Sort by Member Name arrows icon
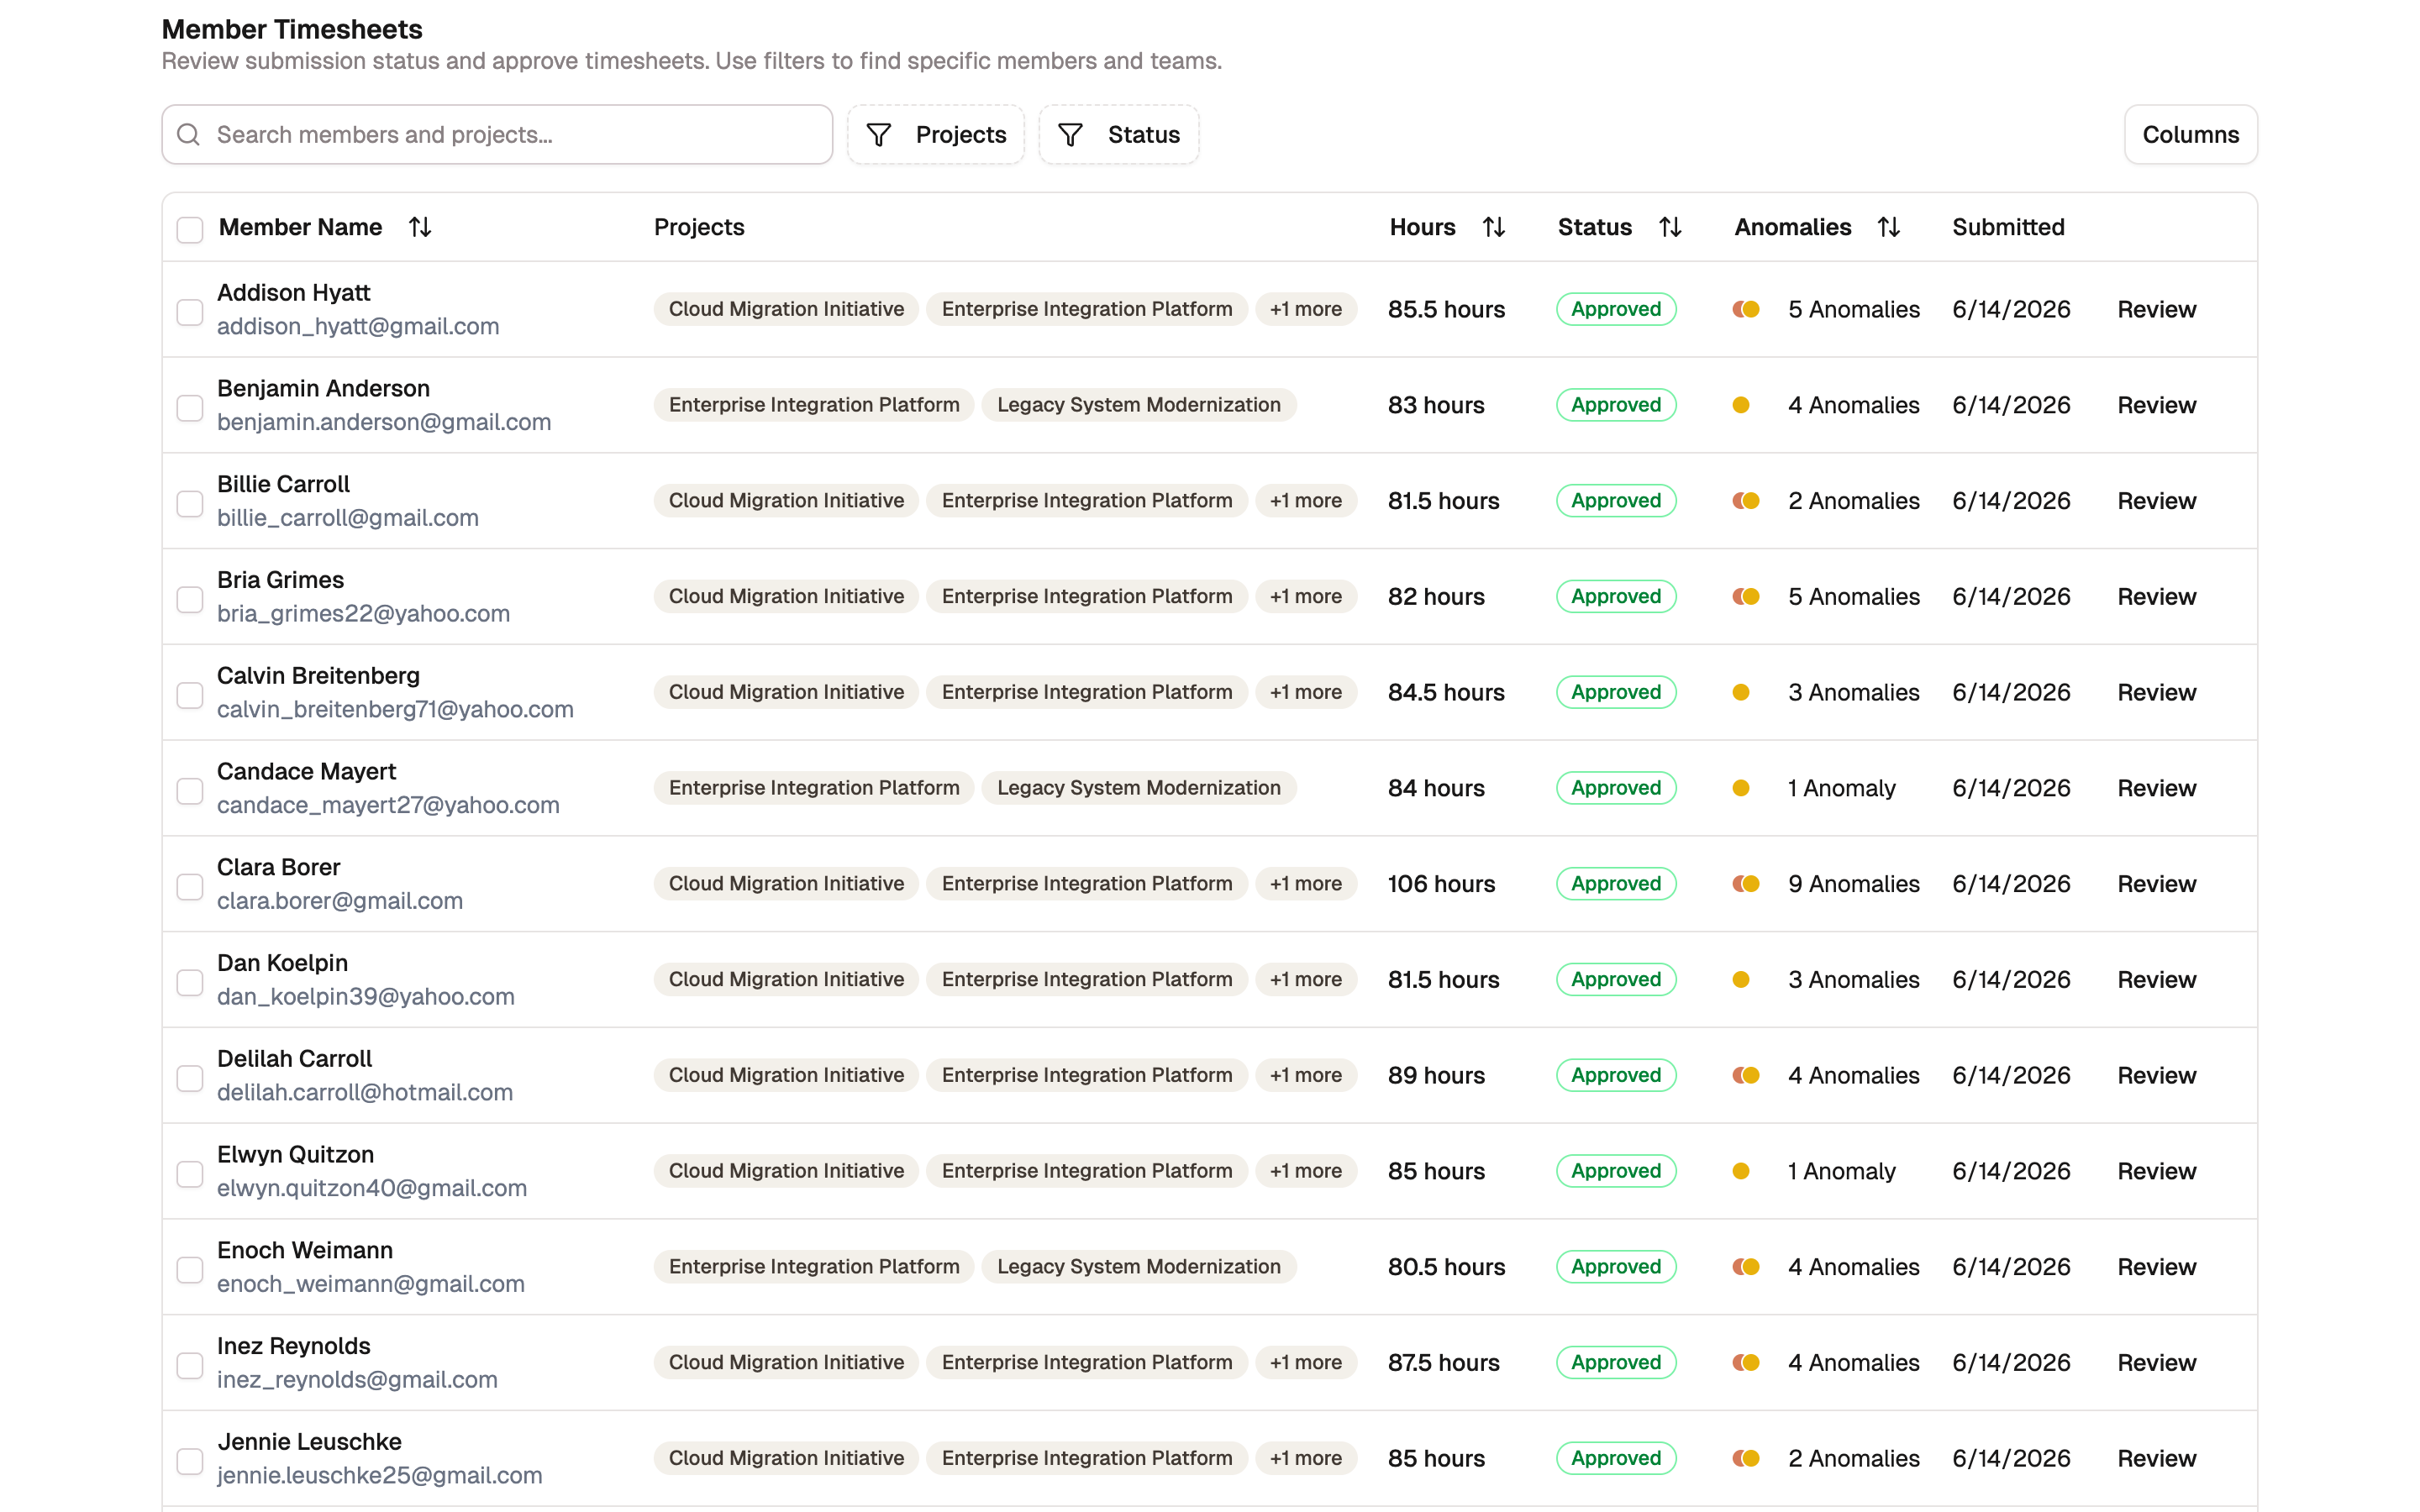The height and width of the screenshot is (1512, 2420). click(x=420, y=227)
